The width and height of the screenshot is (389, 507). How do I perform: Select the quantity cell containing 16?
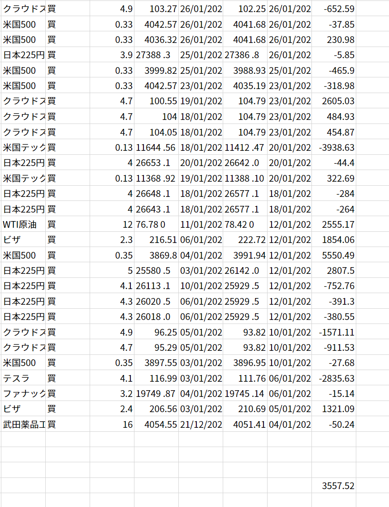point(112,424)
